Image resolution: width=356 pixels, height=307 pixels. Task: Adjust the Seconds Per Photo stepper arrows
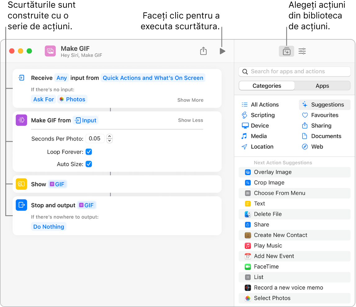click(109, 138)
